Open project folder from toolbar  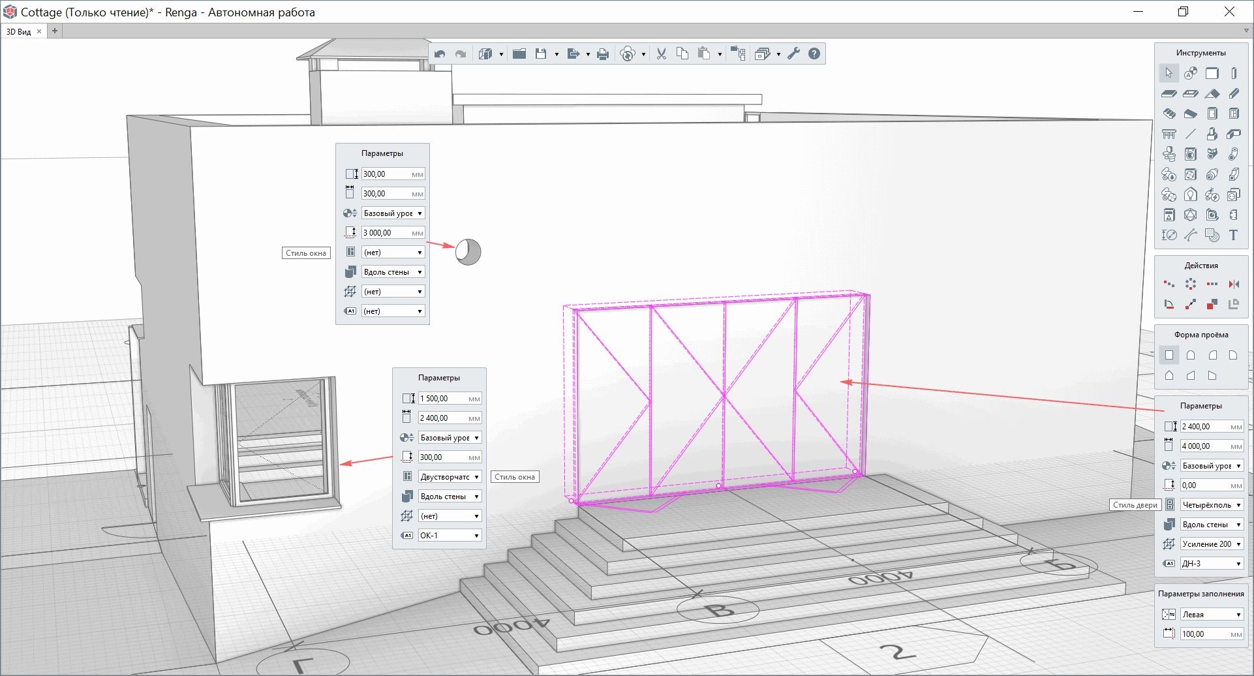[519, 54]
